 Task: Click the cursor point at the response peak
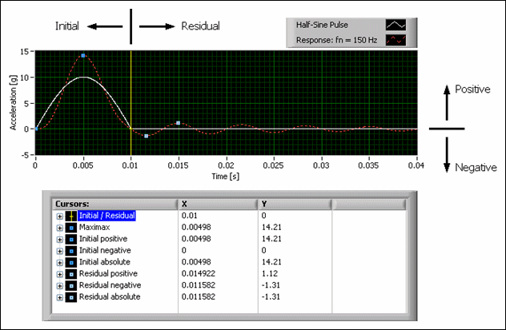pos(82,55)
